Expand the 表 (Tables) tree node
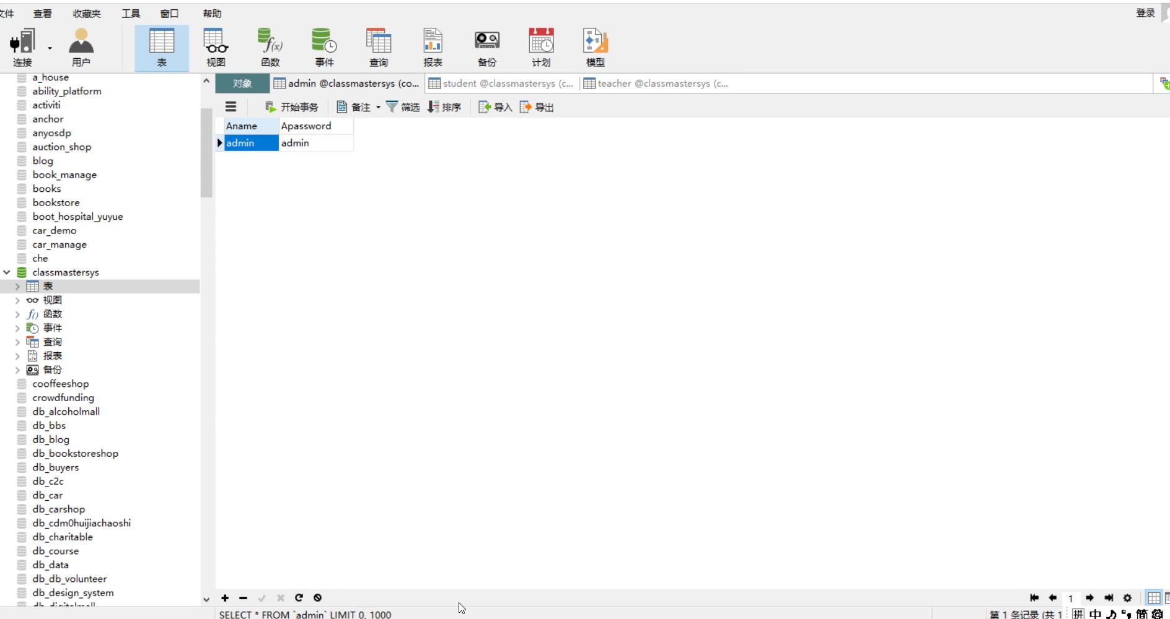1170x619 pixels. click(x=17, y=287)
